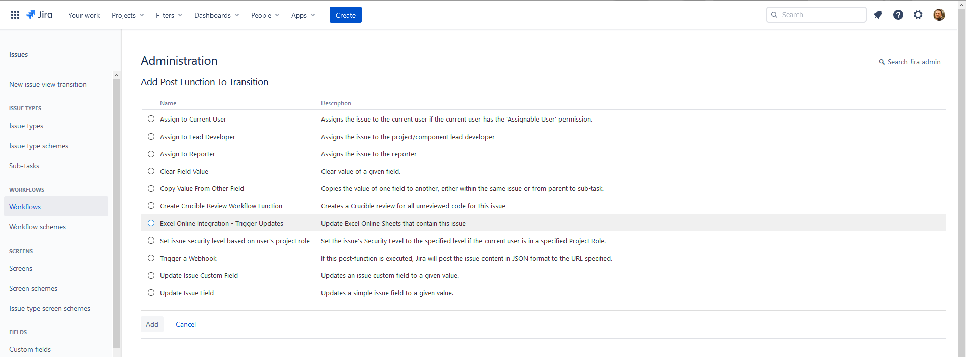Open the app switcher grid icon
This screenshot has height=357, width=966.
click(15, 15)
